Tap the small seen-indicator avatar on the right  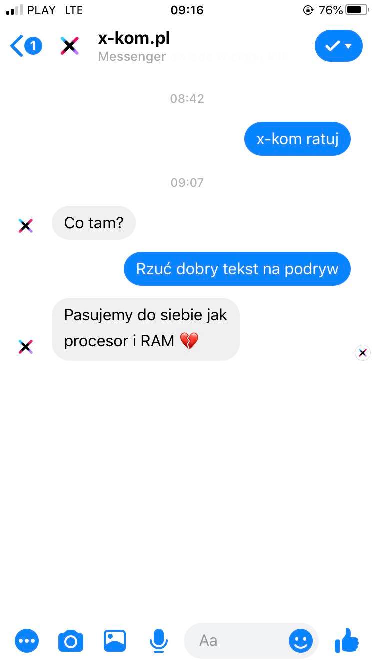click(x=363, y=353)
